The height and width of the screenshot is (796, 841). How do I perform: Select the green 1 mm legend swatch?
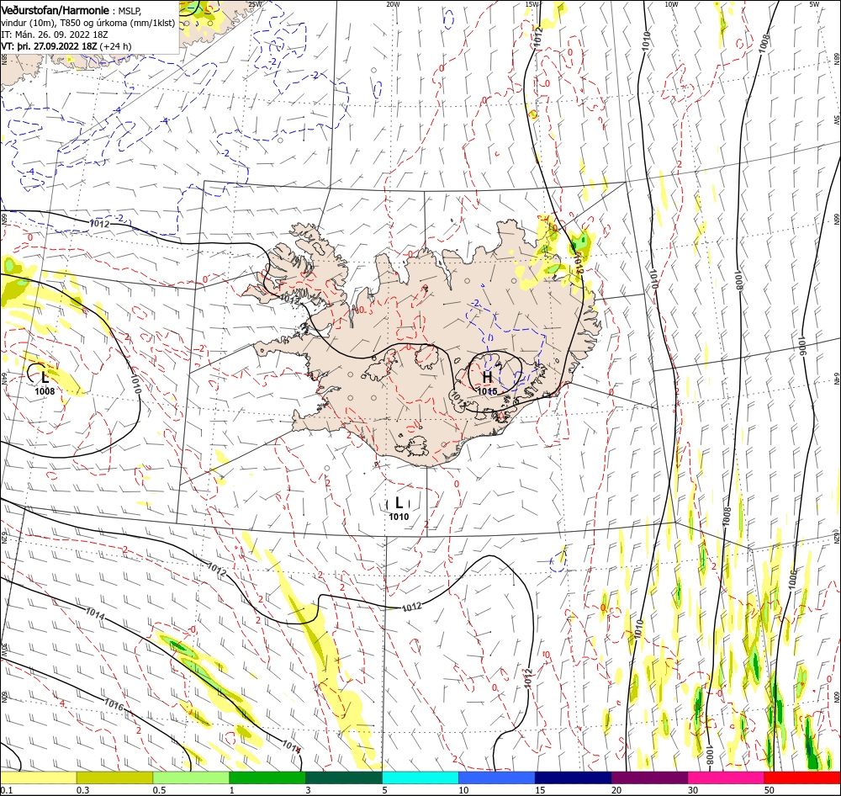pos(267,777)
